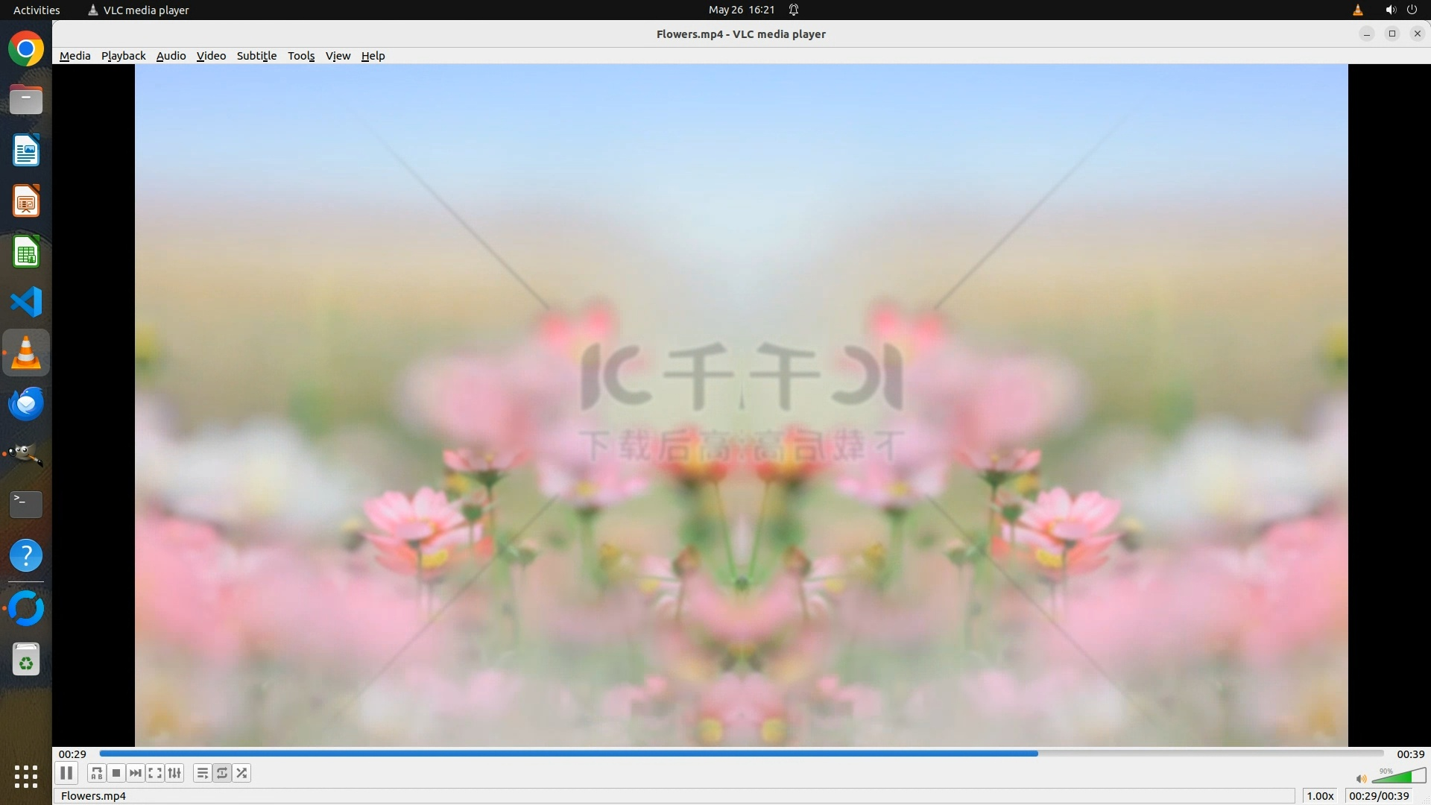Open the Media menu
This screenshot has width=1431, height=805.
[75, 56]
